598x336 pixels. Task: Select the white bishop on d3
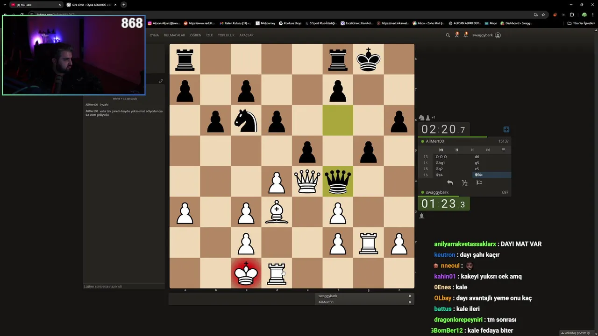tap(277, 212)
